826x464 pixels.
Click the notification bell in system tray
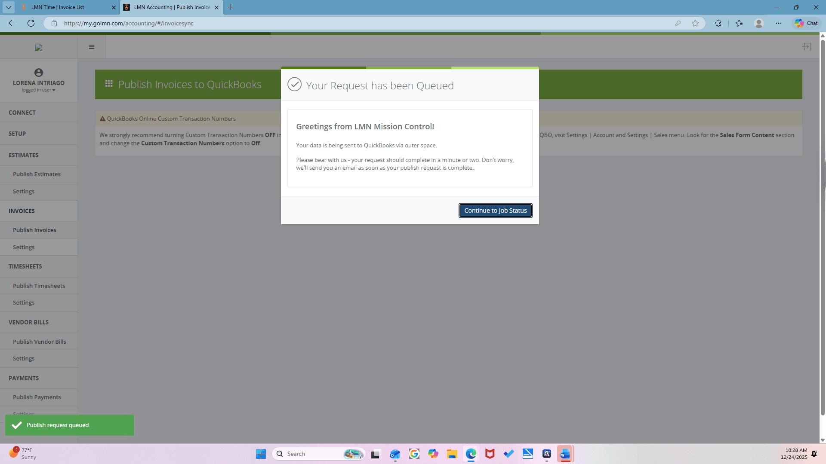[814, 454]
